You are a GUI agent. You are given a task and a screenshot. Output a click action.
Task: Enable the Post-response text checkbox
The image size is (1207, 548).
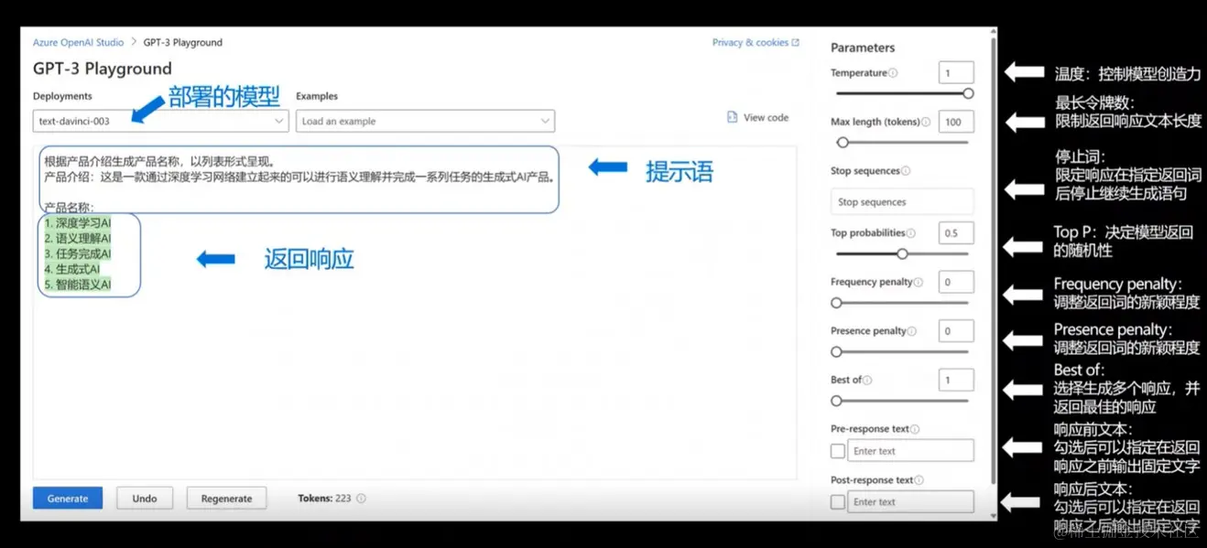837,502
